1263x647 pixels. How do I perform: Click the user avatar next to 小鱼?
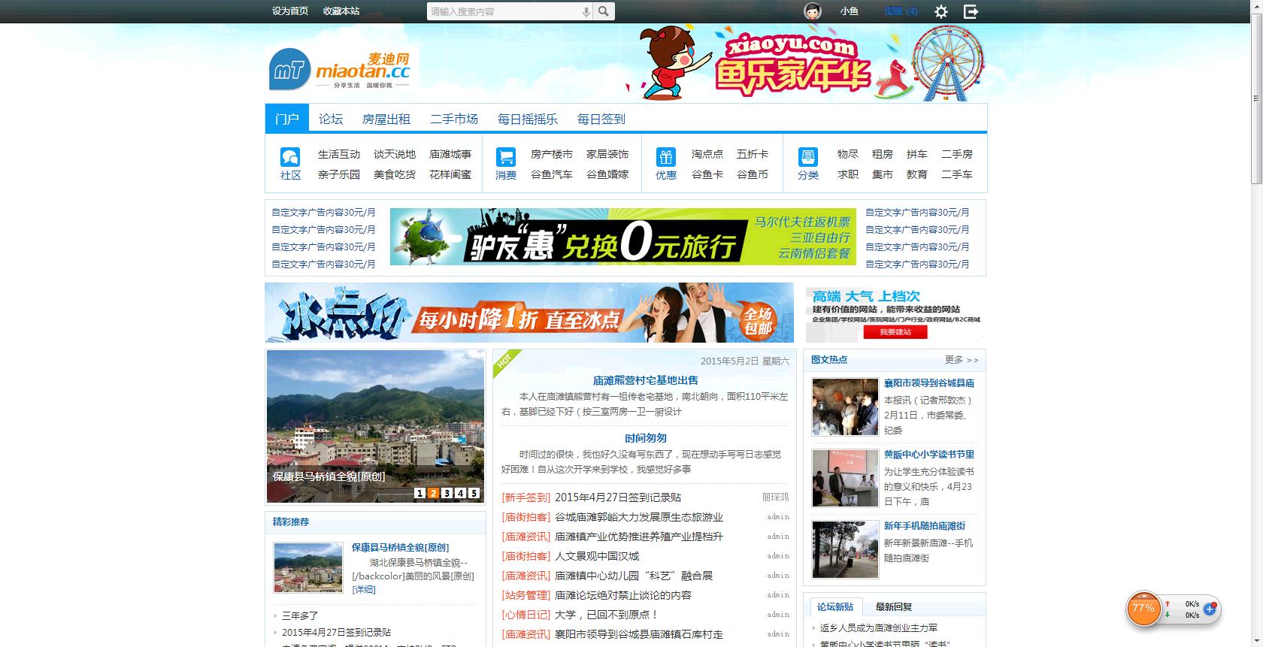click(x=813, y=11)
